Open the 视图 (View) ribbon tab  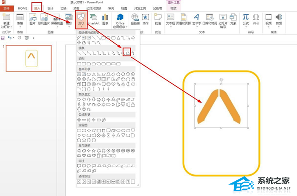pyautogui.click(x=124, y=8)
